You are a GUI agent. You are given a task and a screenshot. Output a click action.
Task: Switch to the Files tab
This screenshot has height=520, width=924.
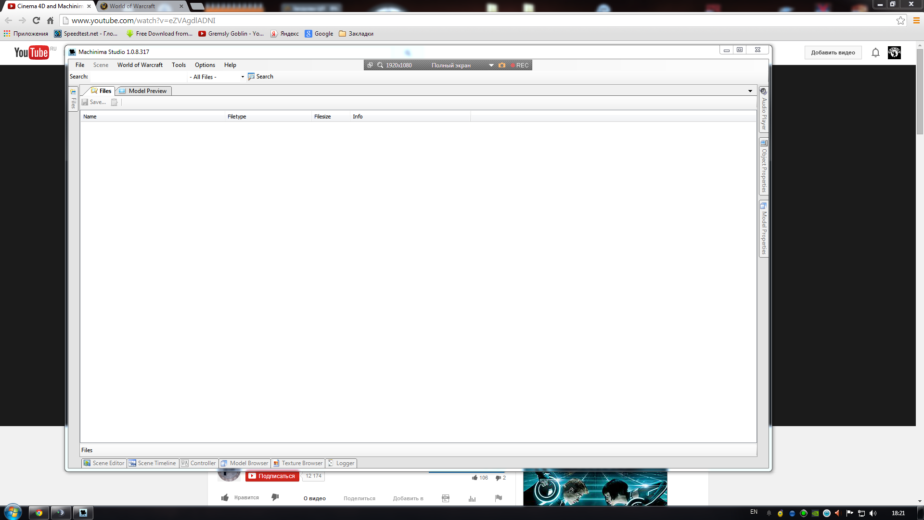tap(101, 91)
